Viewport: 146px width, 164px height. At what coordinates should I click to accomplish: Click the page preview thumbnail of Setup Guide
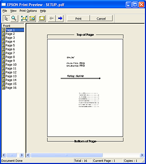pyautogui.click(x=85, y=88)
